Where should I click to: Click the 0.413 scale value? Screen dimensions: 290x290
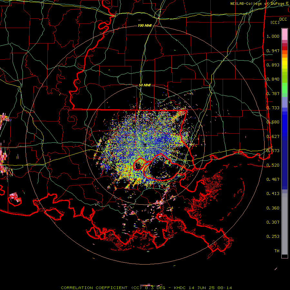273,194
